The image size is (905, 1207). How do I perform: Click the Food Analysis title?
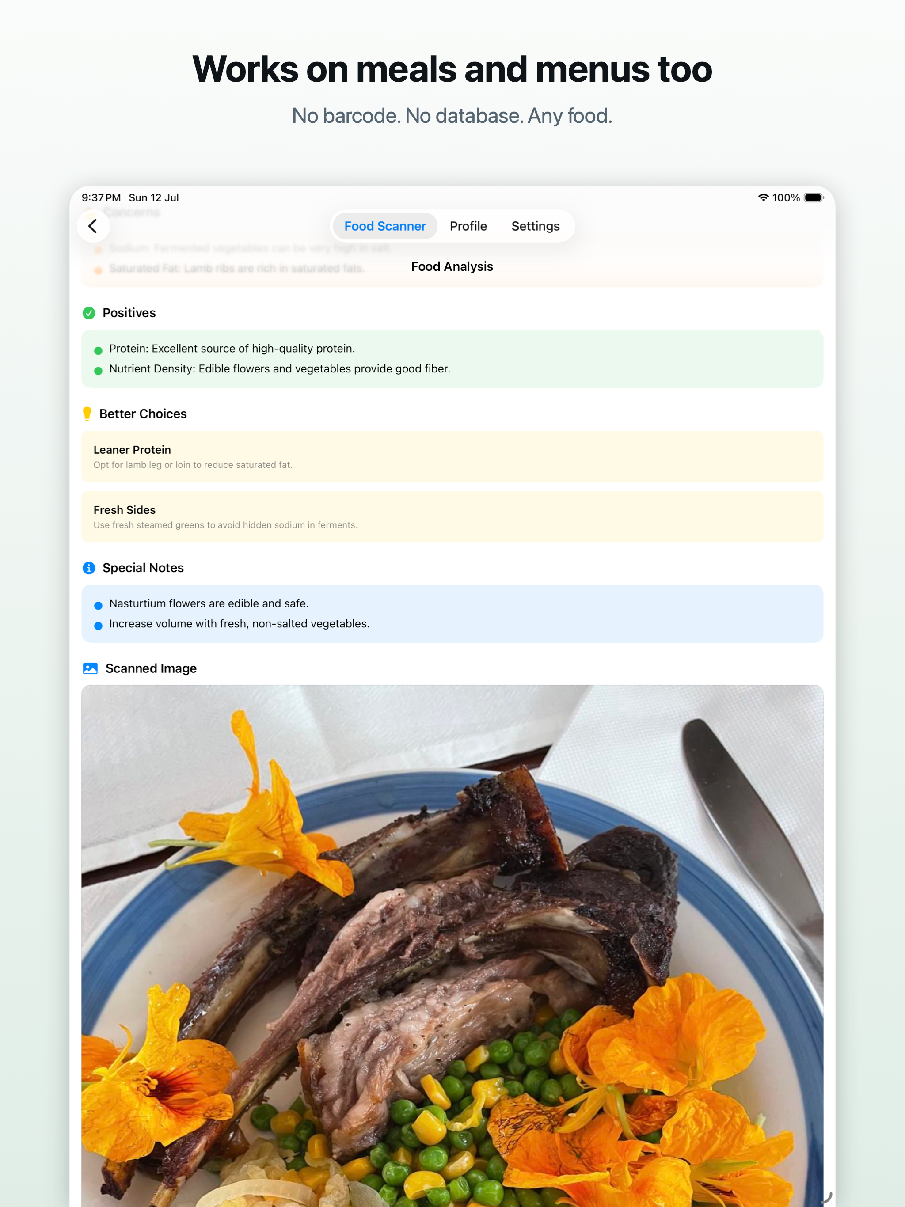[452, 266]
